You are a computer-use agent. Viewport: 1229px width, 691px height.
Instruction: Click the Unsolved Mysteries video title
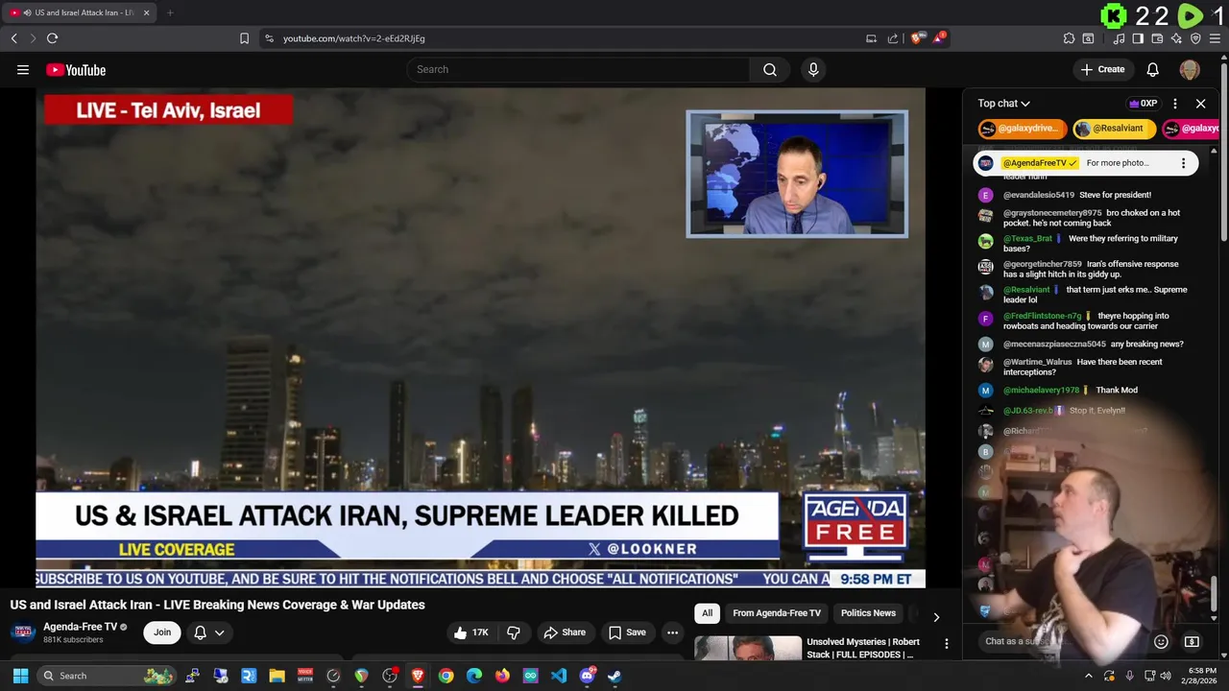click(x=863, y=648)
